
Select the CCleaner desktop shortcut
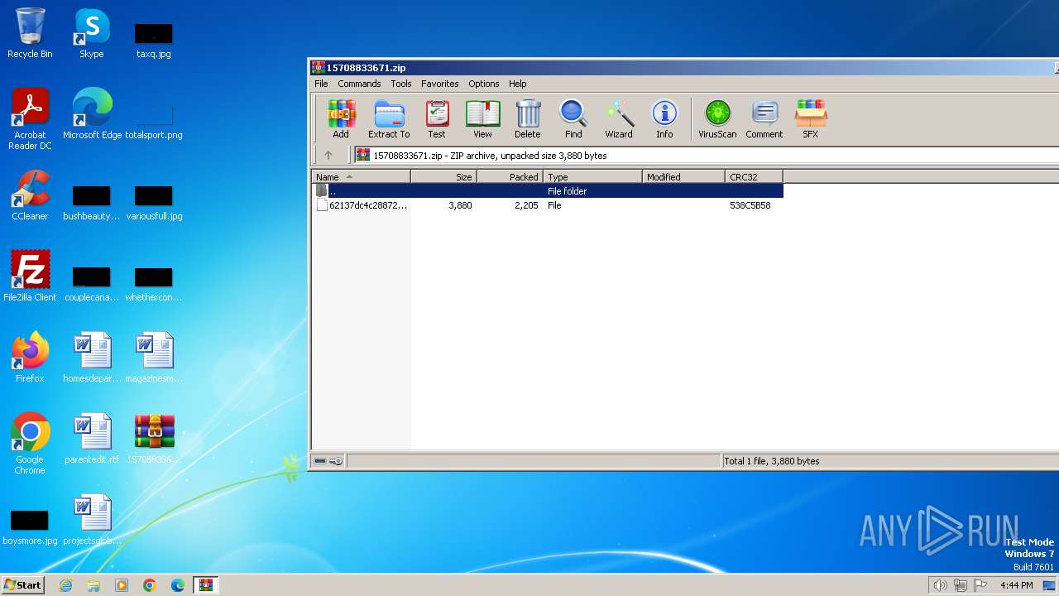pos(30,195)
